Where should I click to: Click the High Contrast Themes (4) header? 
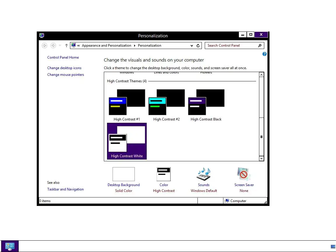(127, 81)
